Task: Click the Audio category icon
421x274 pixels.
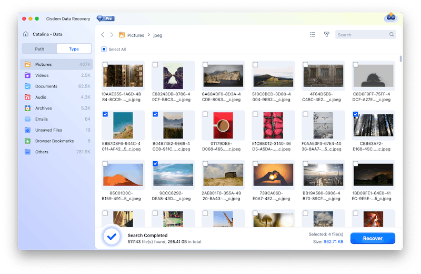Action: (27, 97)
